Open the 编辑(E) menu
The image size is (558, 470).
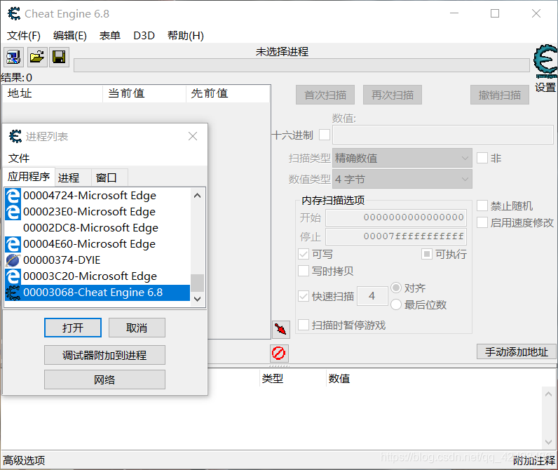pyautogui.click(x=70, y=36)
